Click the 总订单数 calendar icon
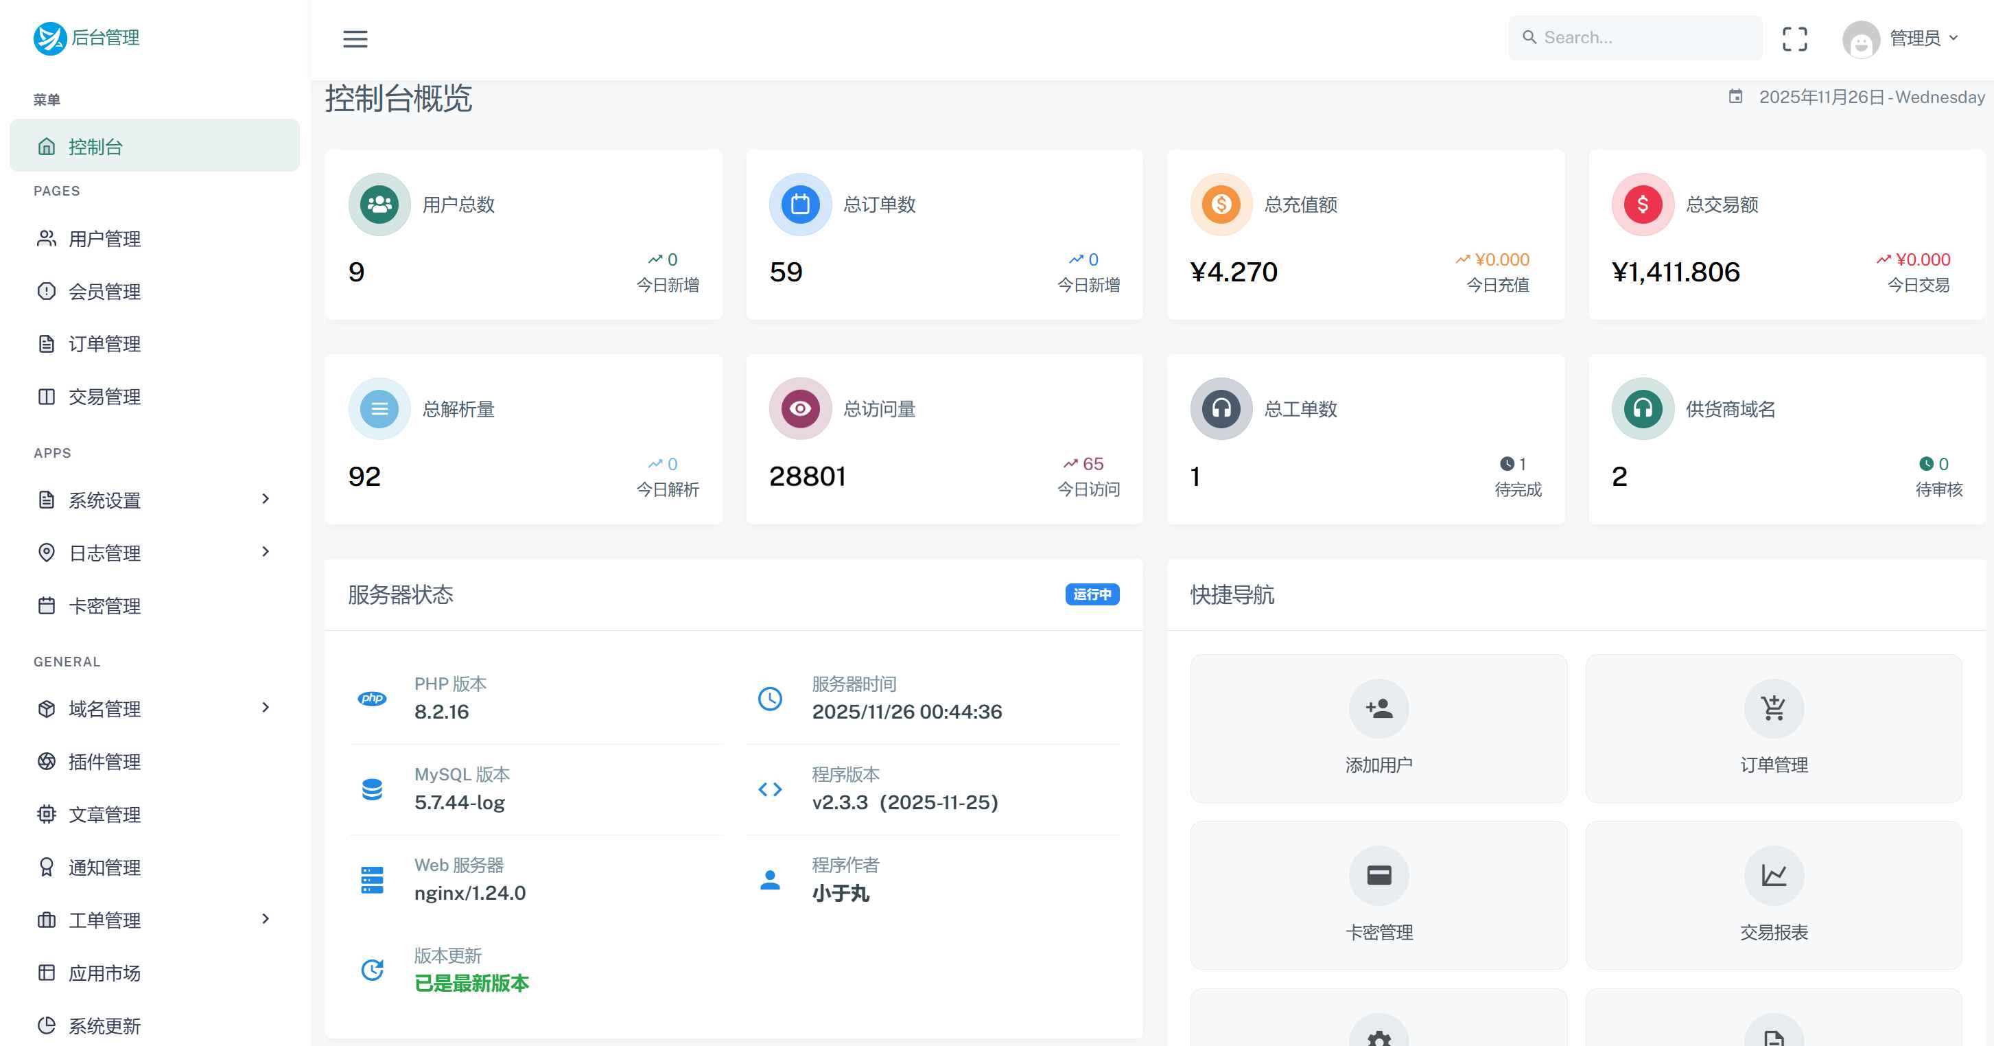This screenshot has height=1046, width=1994. click(799, 204)
